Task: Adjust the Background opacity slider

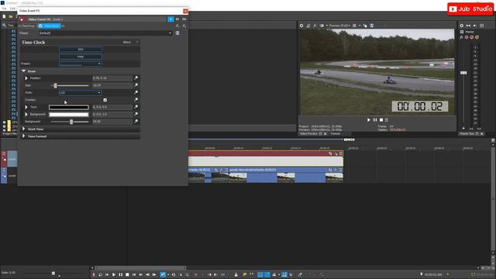Action: (x=71, y=122)
